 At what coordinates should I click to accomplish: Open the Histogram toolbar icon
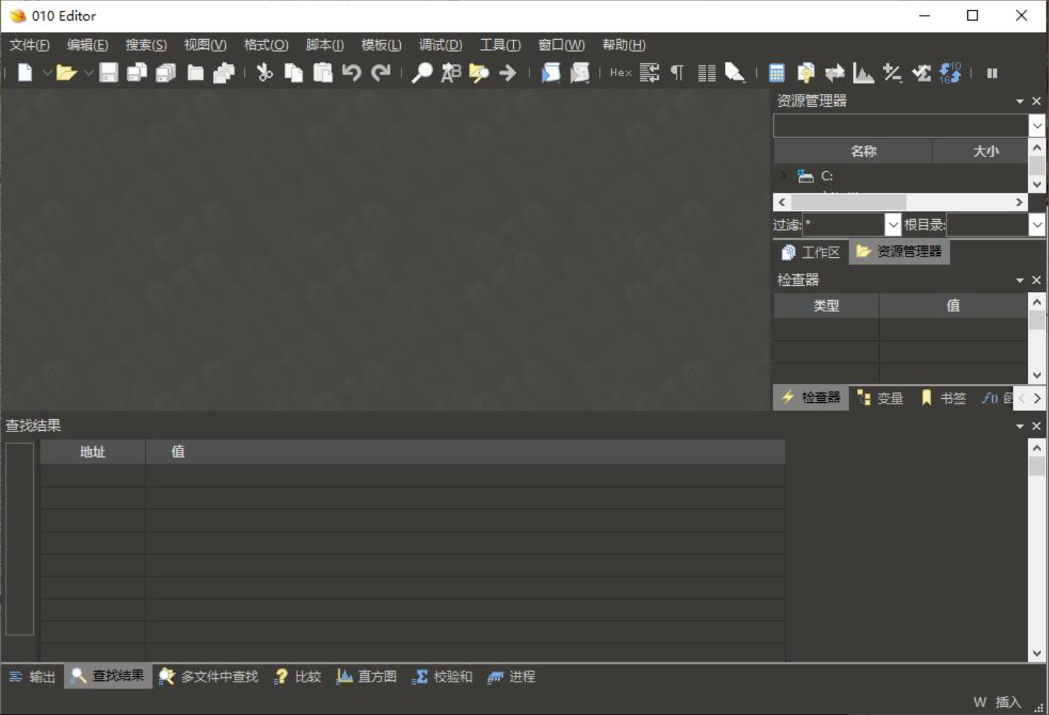pyautogui.click(x=863, y=72)
